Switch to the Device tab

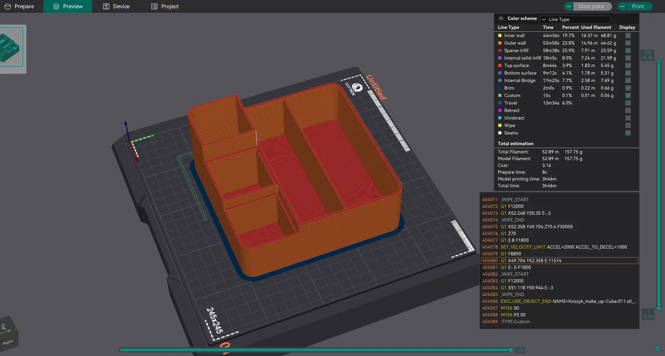116,6
